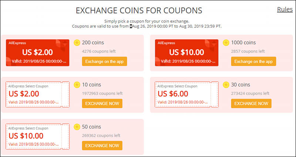Click Exchange on the app for US $10.00 coupon

pos(253,61)
